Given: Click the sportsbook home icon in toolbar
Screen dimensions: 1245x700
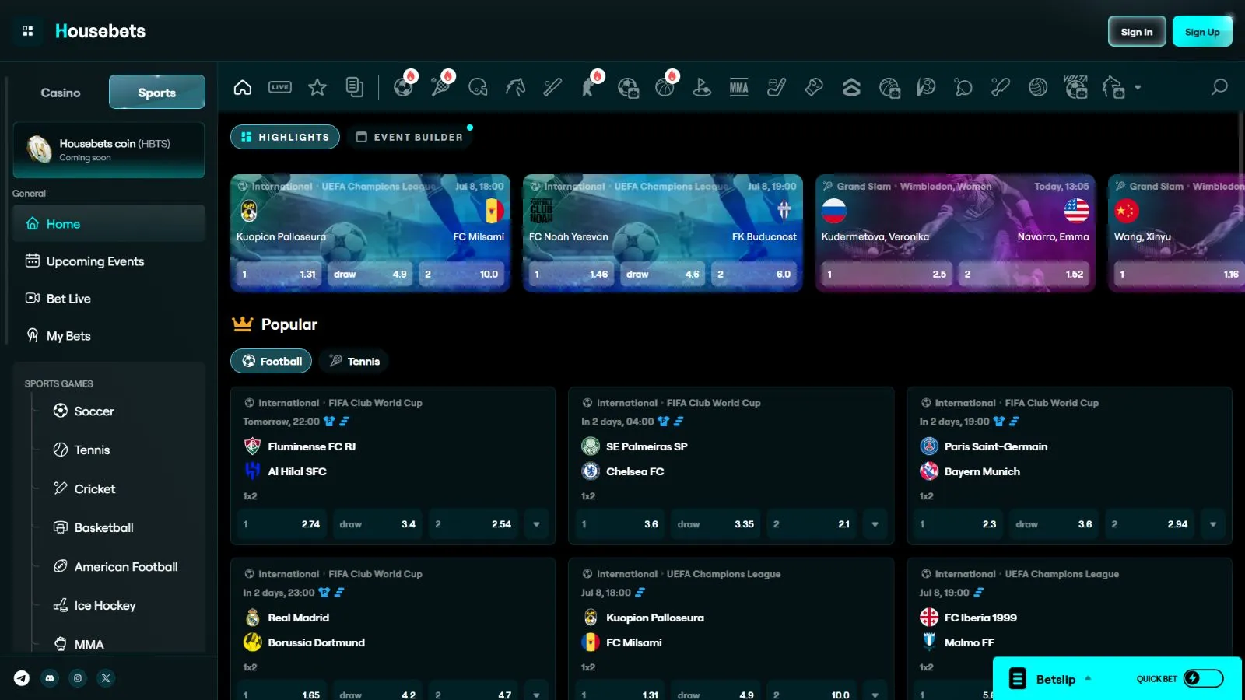Looking at the screenshot, I should coord(243,87).
